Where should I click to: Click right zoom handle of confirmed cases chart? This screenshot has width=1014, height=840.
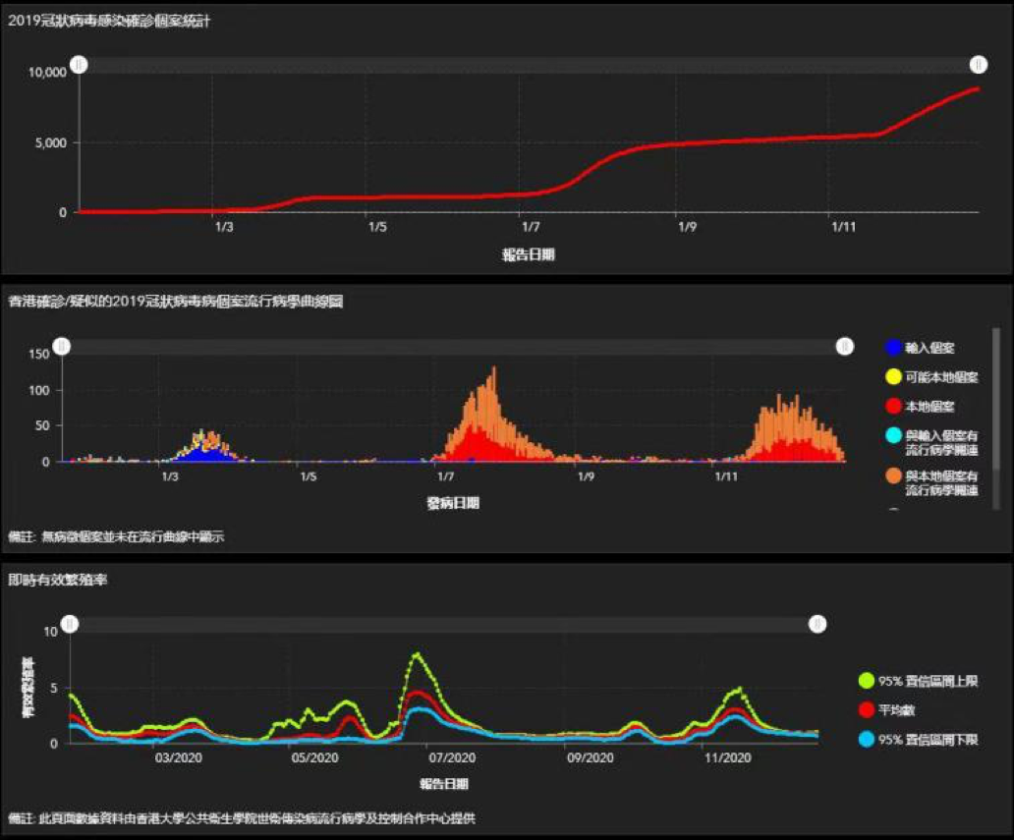pyautogui.click(x=979, y=65)
